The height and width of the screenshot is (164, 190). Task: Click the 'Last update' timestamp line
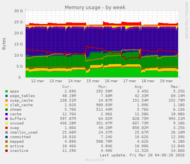(x=142, y=155)
